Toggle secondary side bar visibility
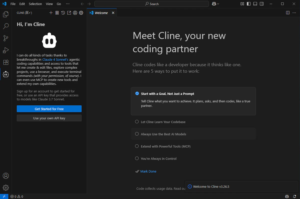The image size is (300, 199). [262, 4]
